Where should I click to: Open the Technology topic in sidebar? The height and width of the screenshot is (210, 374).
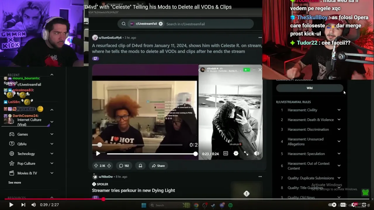26,154
